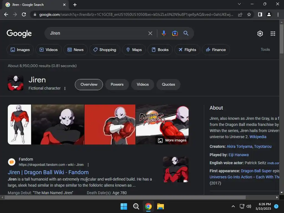The image size is (284, 213).
Task: Open the Akira Toriyama link
Action: tap(239, 146)
